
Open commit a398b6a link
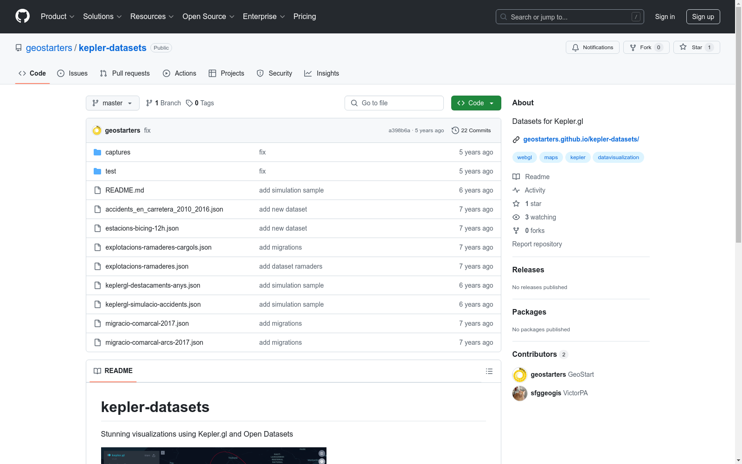[x=399, y=130]
